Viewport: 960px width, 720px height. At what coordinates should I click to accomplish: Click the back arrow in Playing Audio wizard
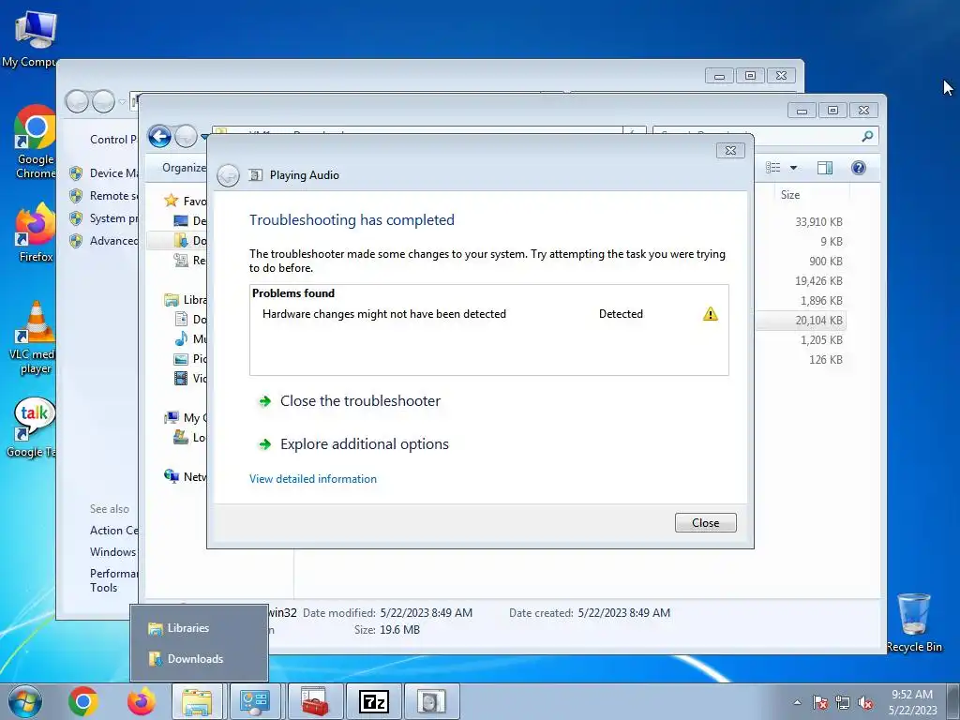click(229, 175)
